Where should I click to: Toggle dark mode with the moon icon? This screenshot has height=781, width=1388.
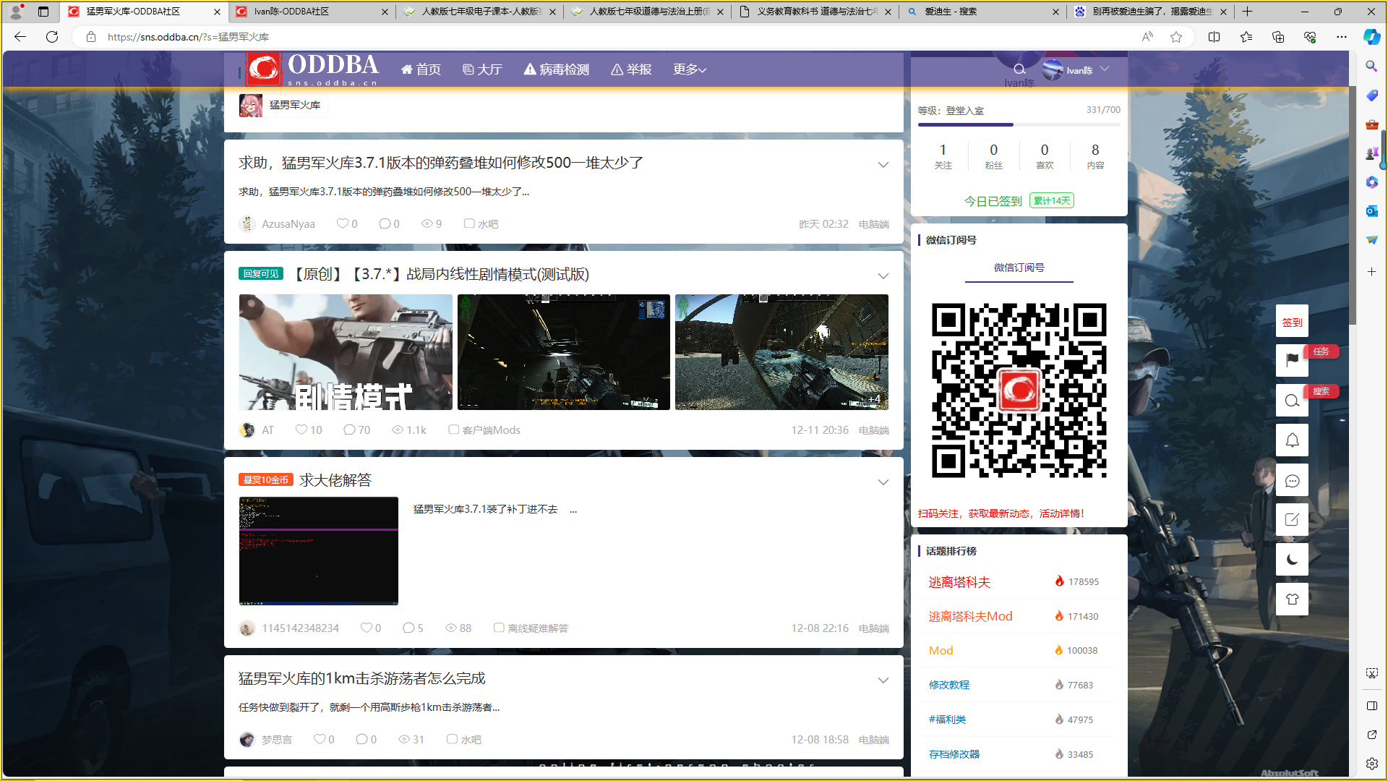tap(1292, 559)
